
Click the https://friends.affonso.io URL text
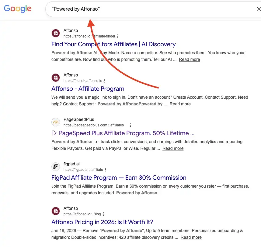pos(83,81)
